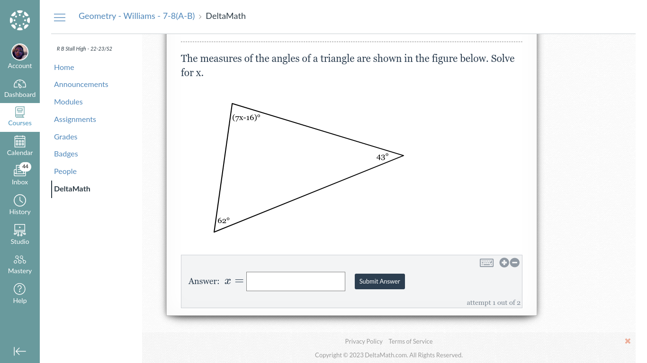Open the Geometry - Williams breadcrumb link
The width and height of the screenshot is (647, 363).
click(137, 16)
